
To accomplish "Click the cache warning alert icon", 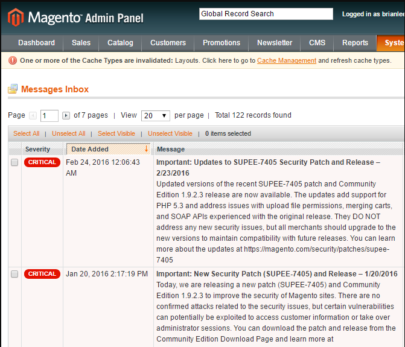I will pyautogui.click(x=13, y=60).
